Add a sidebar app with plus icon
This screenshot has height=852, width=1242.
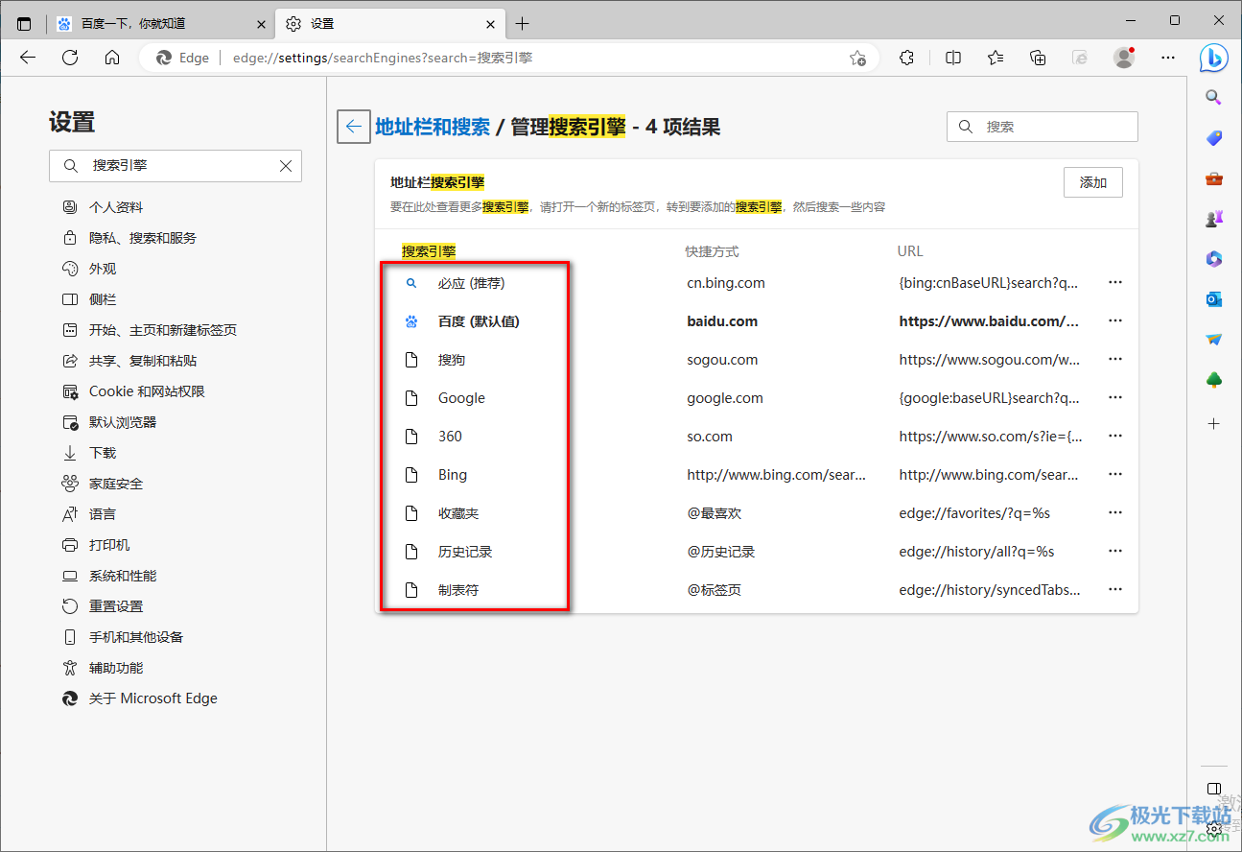pos(1213,423)
